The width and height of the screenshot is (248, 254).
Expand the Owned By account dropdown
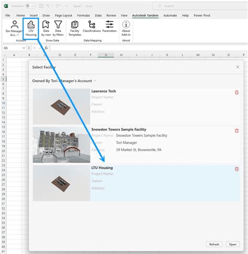(x=95, y=81)
